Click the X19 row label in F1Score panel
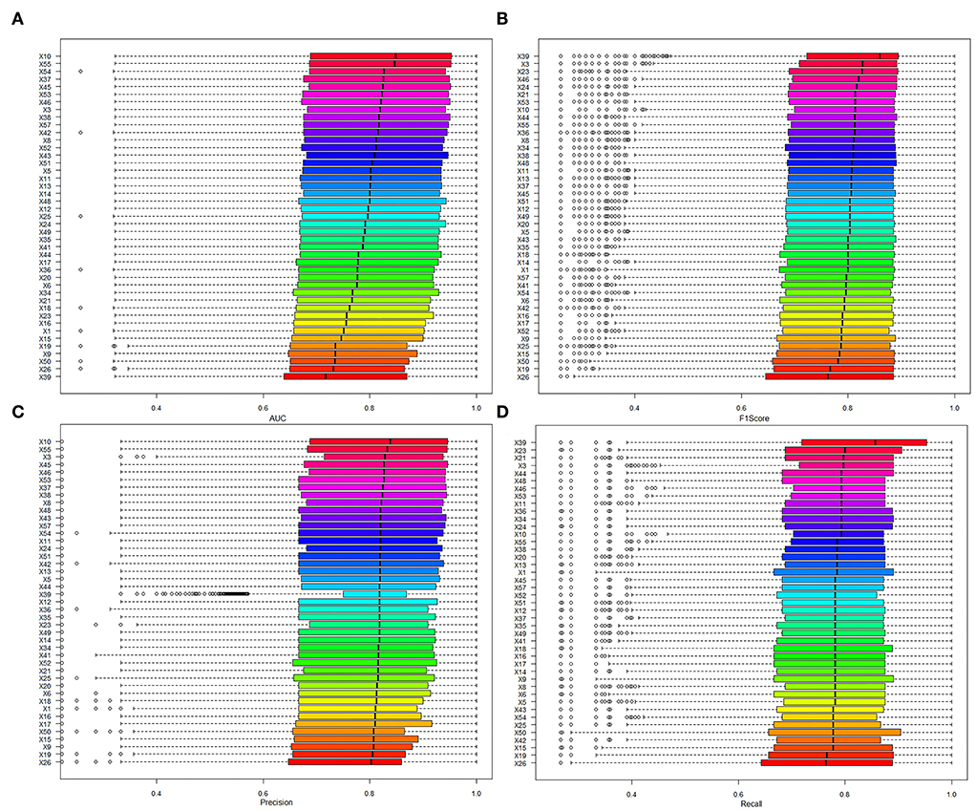The width and height of the screenshot is (975, 811). [x=523, y=370]
